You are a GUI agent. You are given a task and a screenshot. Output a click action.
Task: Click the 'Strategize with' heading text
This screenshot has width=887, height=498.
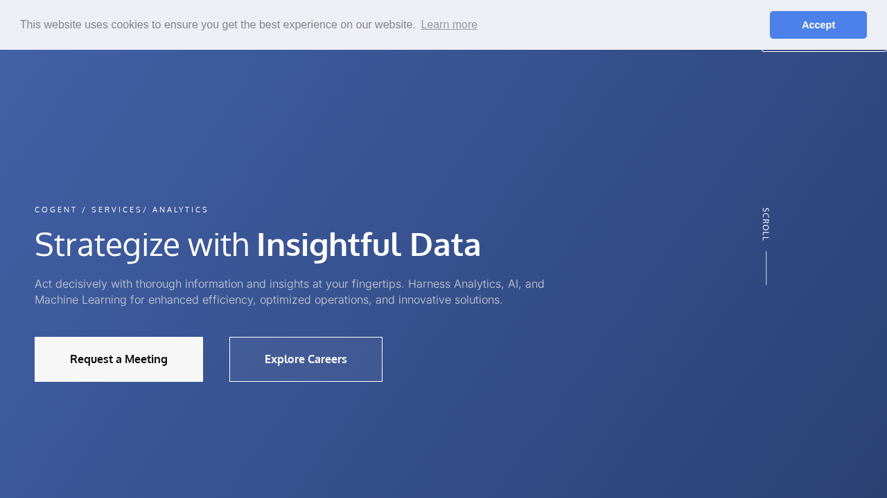coord(142,244)
